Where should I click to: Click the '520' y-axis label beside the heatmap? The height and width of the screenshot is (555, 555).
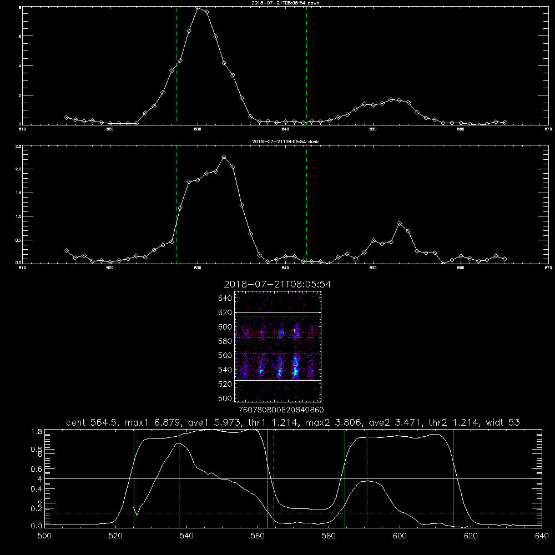click(225, 384)
